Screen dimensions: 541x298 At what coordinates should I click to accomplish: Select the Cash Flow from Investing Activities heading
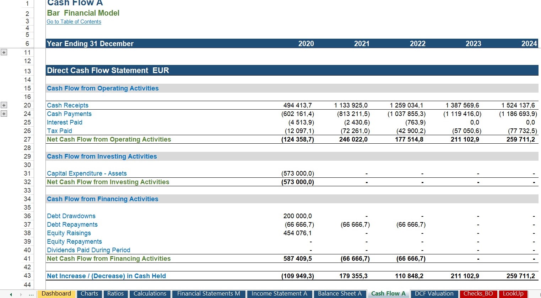click(102, 156)
